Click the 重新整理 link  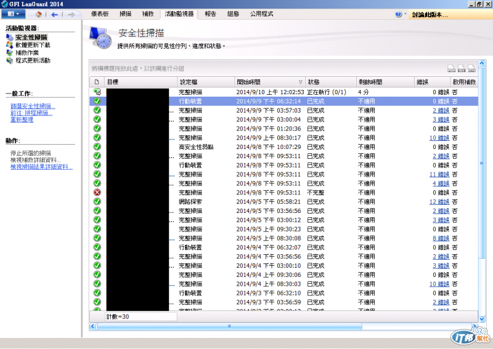pyautogui.click(x=22, y=119)
